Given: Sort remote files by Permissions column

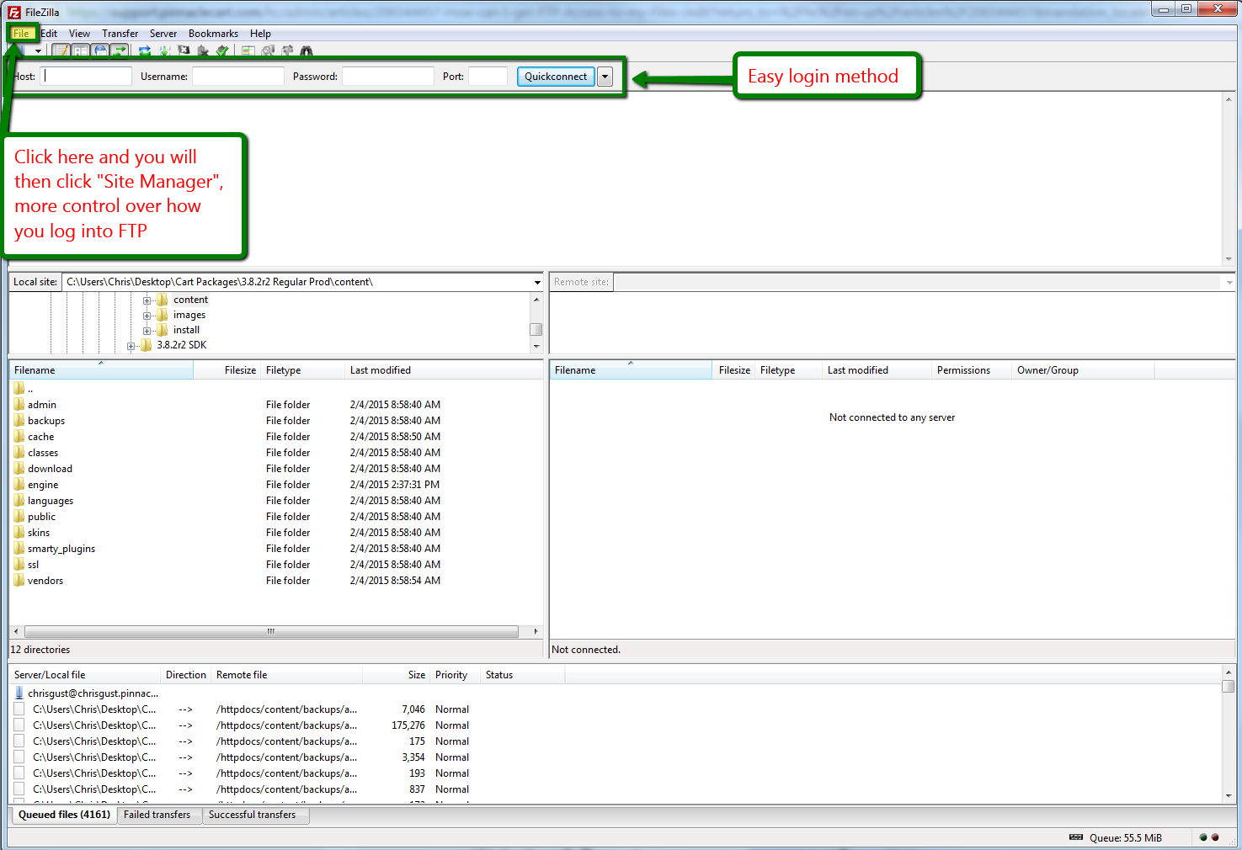Looking at the screenshot, I should tap(972, 370).
